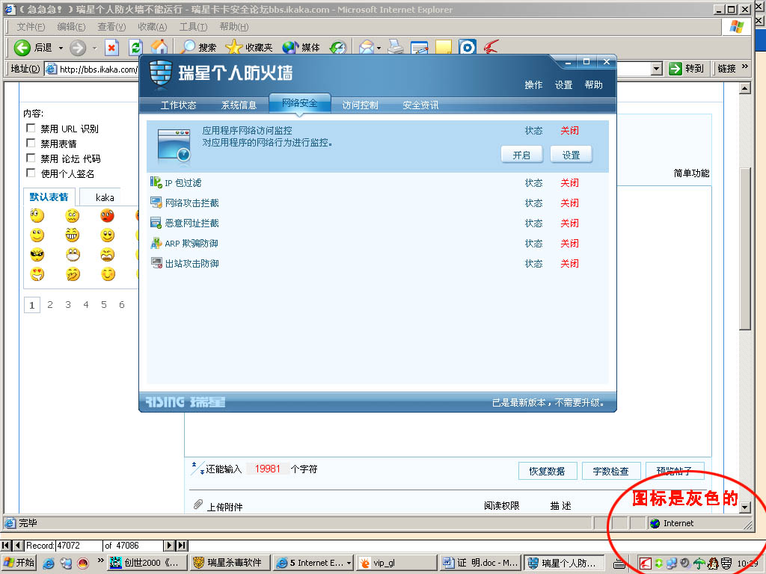Viewport: 766px width, 574px height.
Task: Toggle the reply box size arrows beside 还能输入
Action: 197,468
